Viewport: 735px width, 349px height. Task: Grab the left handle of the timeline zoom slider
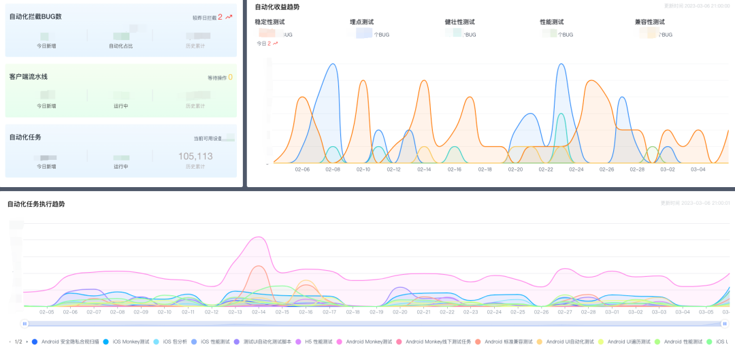point(24,324)
